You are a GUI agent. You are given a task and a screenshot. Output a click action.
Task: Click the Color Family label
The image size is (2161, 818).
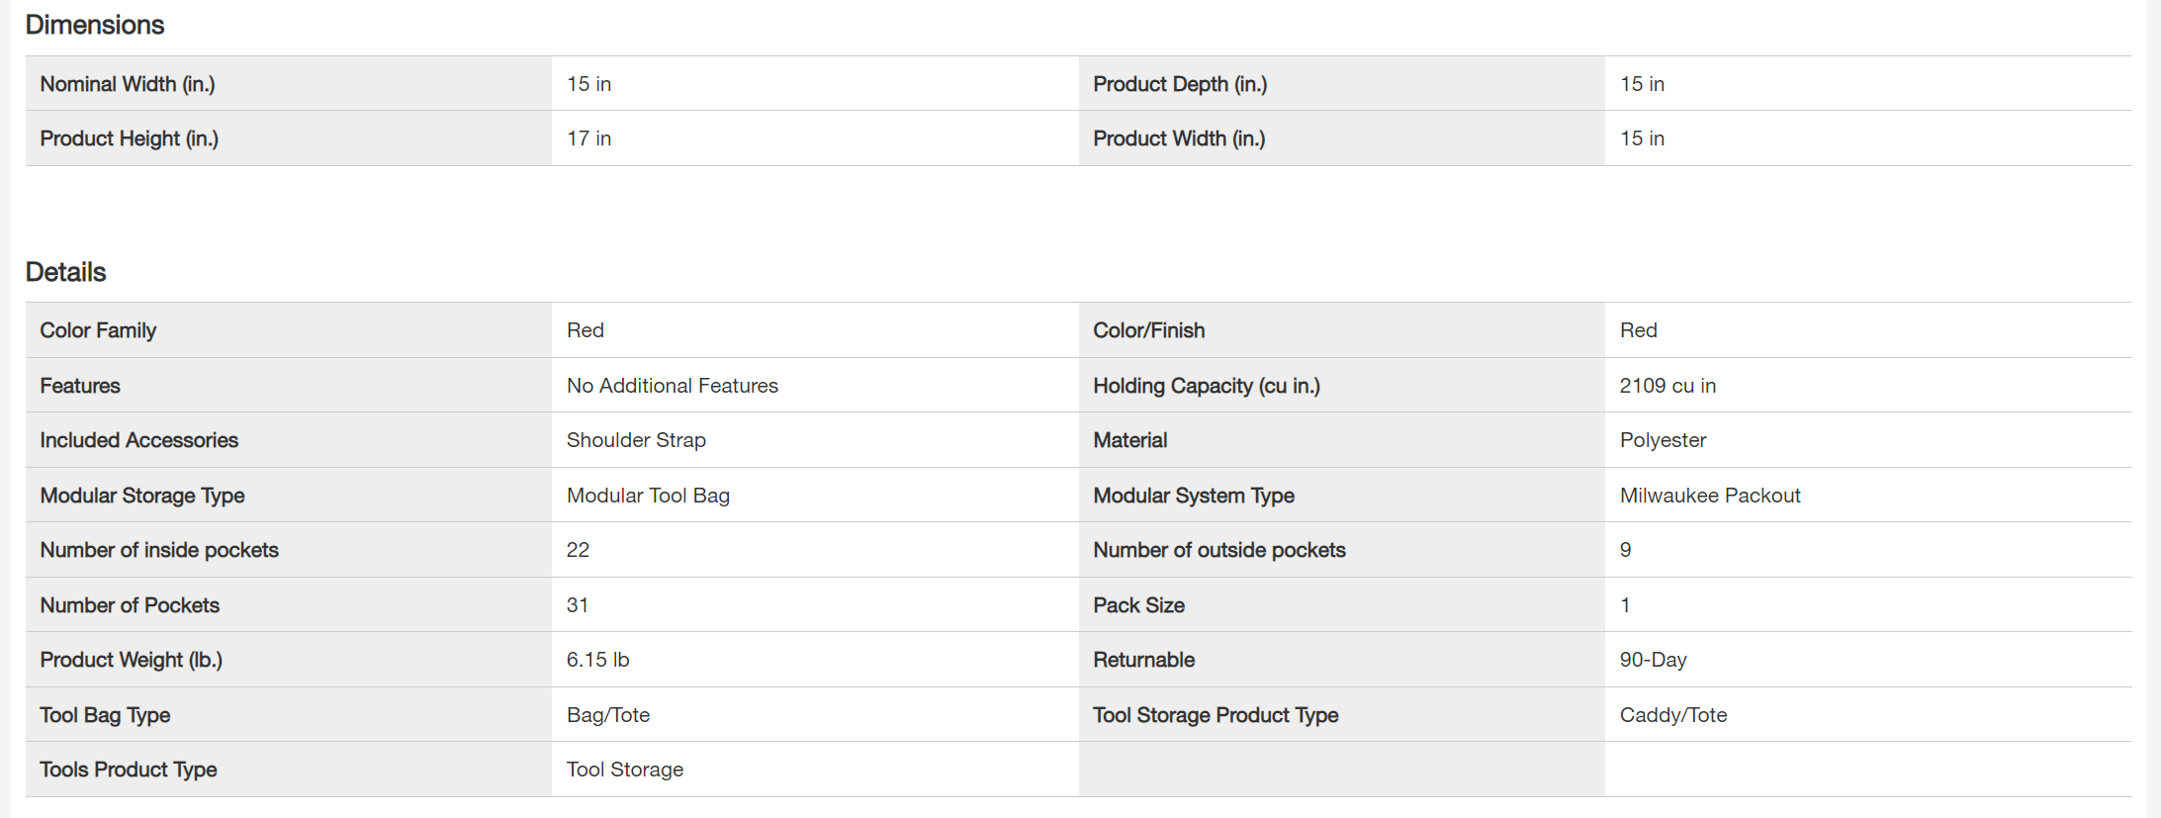pos(98,330)
